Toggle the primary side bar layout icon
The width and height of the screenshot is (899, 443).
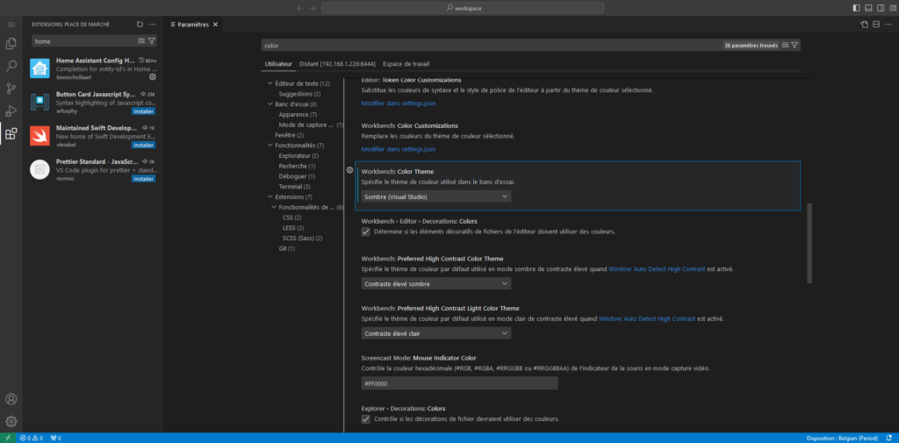click(856, 8)
